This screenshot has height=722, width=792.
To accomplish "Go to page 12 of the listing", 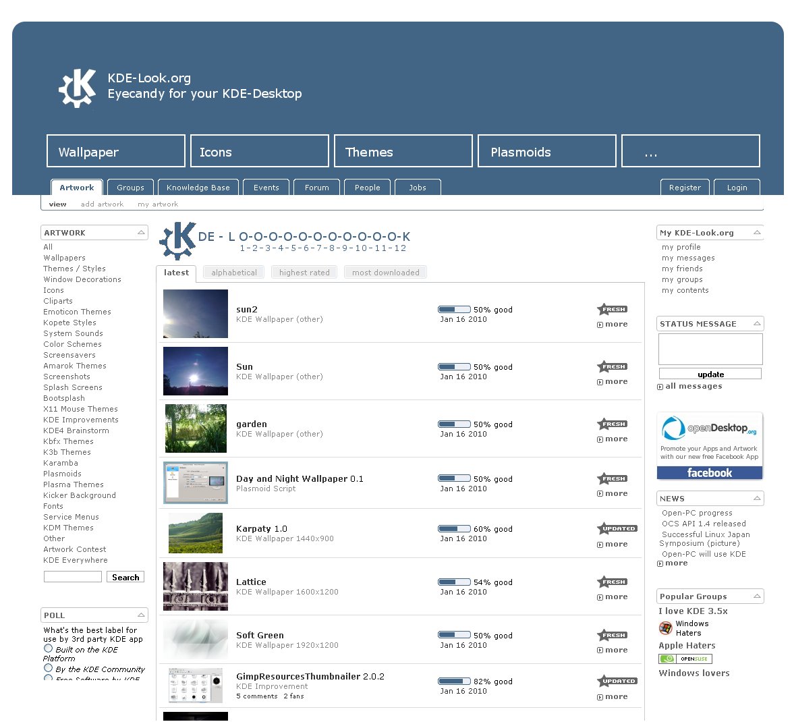I will (401, 248).
